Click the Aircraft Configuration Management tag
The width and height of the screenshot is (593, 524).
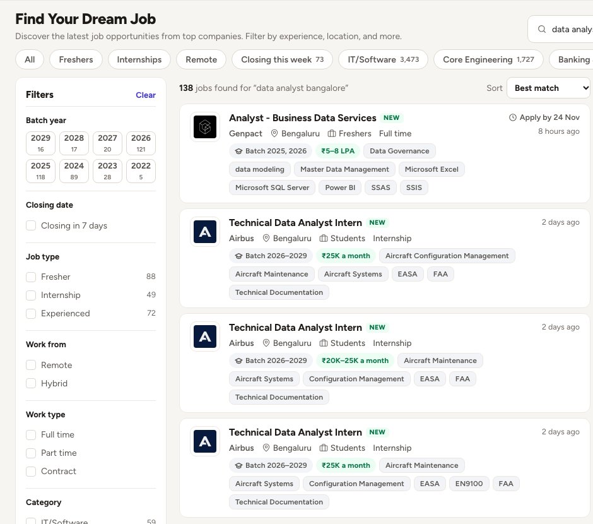447,256
